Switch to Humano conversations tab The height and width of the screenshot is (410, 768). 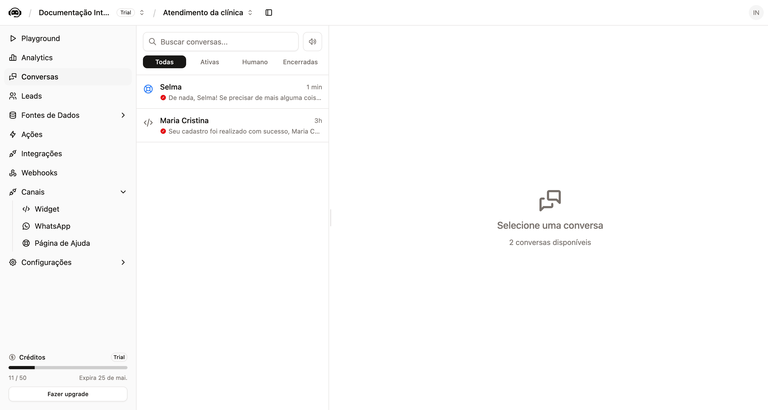(x=255, y=62)
